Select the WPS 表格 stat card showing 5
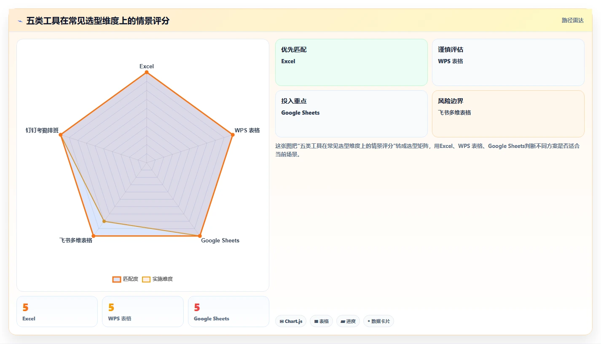Viewport: 601px width, 344px height. pos(143,312)
